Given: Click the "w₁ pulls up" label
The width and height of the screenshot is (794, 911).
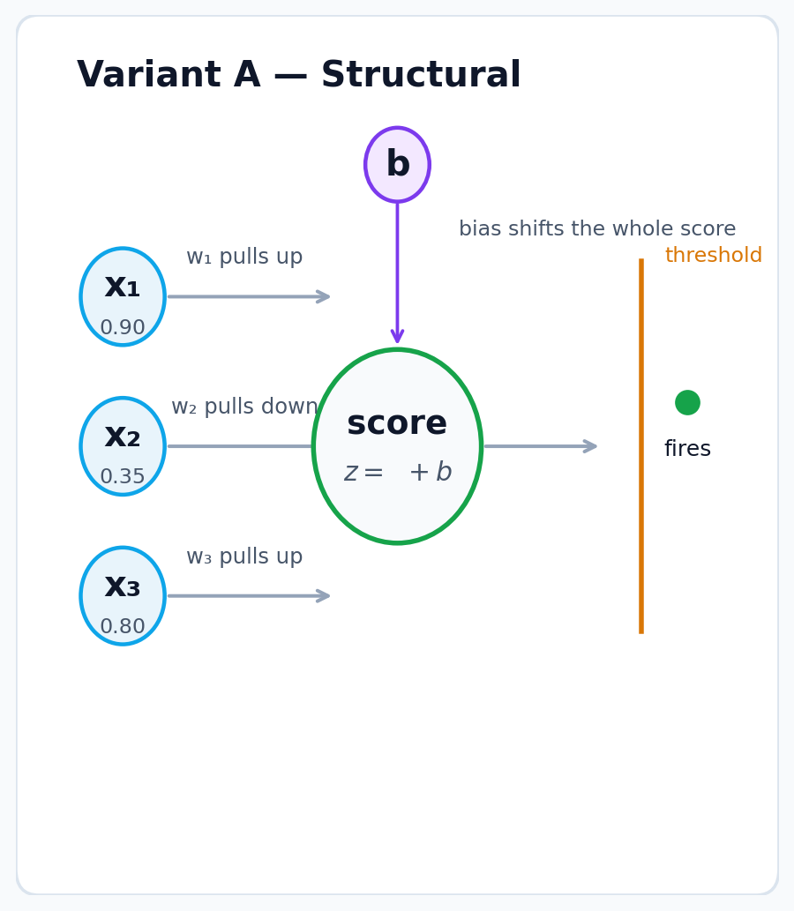Looking at the screenshot, I should click(x=244, y=258).
